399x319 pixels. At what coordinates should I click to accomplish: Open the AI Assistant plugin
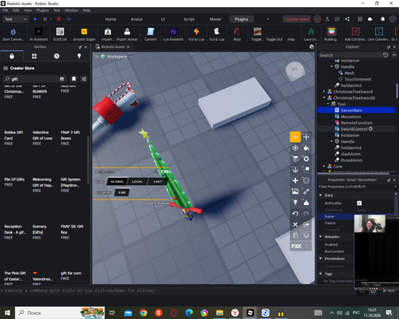click(x=38, y=34)
